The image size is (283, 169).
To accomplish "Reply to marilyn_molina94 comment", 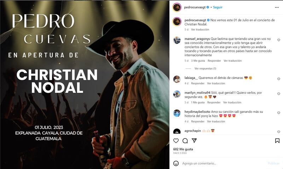I will pyautogui.click(x=214, y=102).
